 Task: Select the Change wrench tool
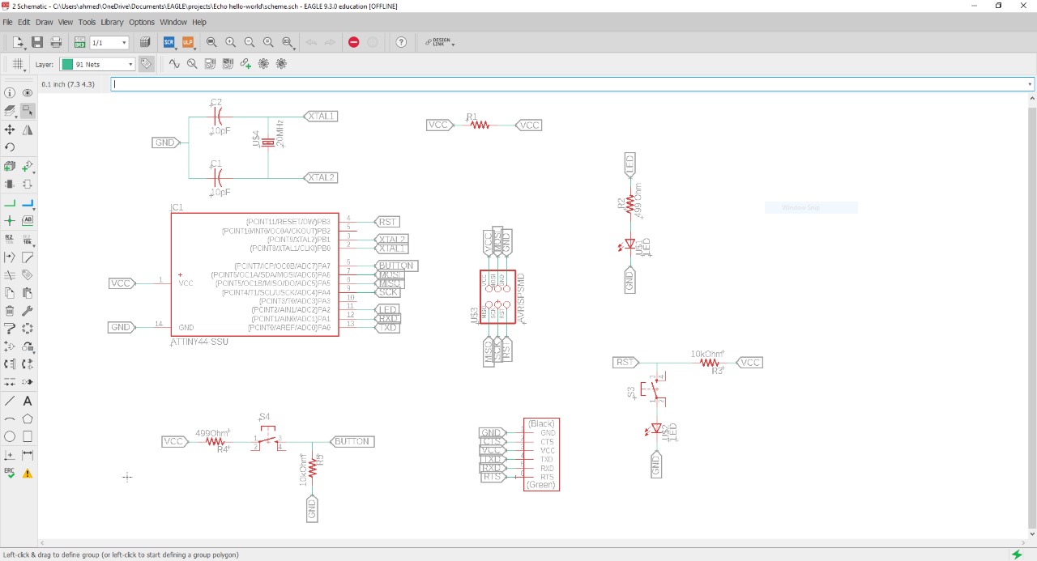(28, 311)
